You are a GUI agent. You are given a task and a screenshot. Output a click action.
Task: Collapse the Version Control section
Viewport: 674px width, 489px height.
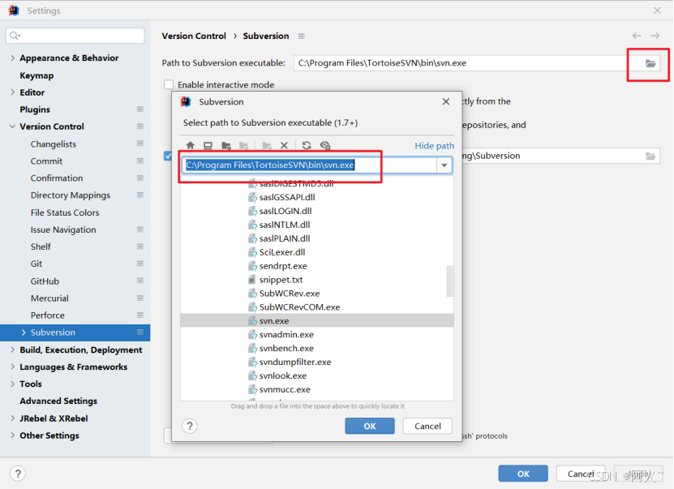[x=12, y=127]
